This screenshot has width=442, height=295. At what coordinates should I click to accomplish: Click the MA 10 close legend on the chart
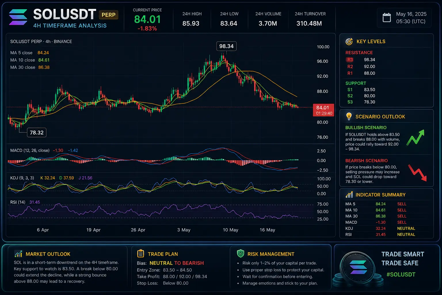tap(30, 60)
